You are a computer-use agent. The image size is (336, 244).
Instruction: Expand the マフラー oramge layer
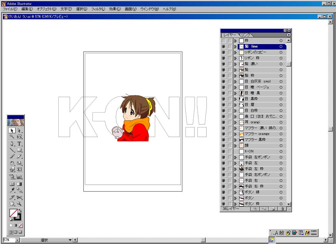click(235, 134)
